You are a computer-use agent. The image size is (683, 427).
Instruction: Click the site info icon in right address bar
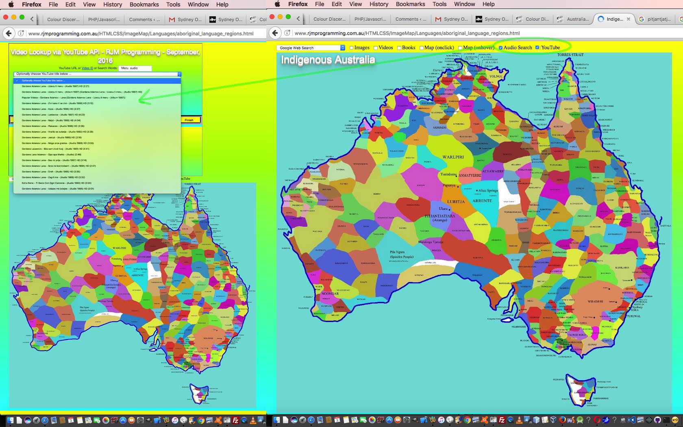(287, 33)
